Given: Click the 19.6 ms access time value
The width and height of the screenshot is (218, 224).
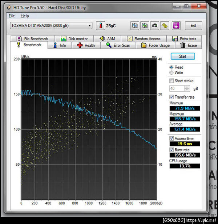Looking at the screenshot, I should [x=185, y=144].
